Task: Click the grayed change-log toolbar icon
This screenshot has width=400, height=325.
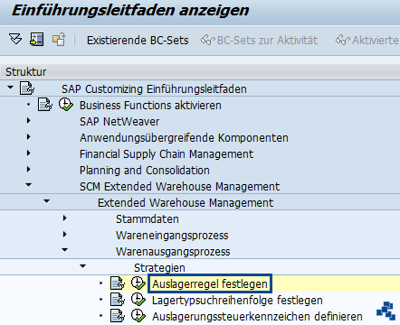Action: pyautogui.click(x=59, y=40)
